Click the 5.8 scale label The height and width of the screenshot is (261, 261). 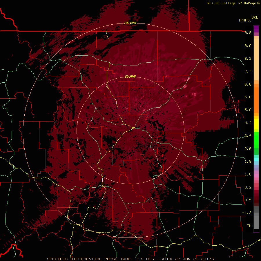pyautogui.click(x=248, y=97)
